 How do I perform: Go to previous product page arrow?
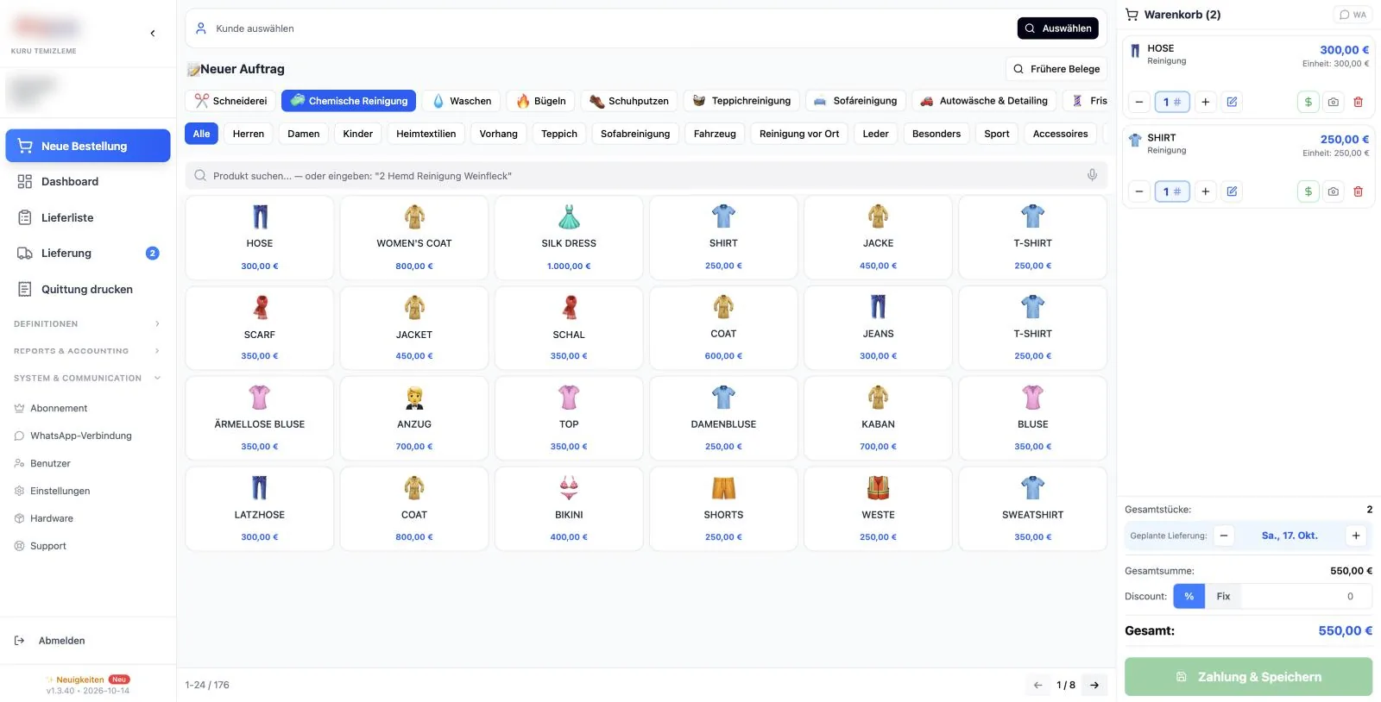1038,685
